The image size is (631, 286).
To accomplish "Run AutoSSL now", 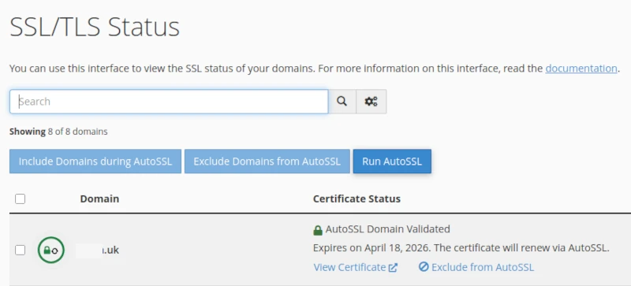I will (x=392, y=162).
